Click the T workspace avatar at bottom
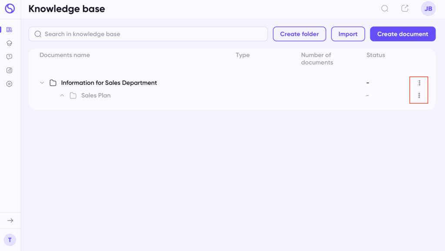445x251 pixels. click(x=10, y=240)
